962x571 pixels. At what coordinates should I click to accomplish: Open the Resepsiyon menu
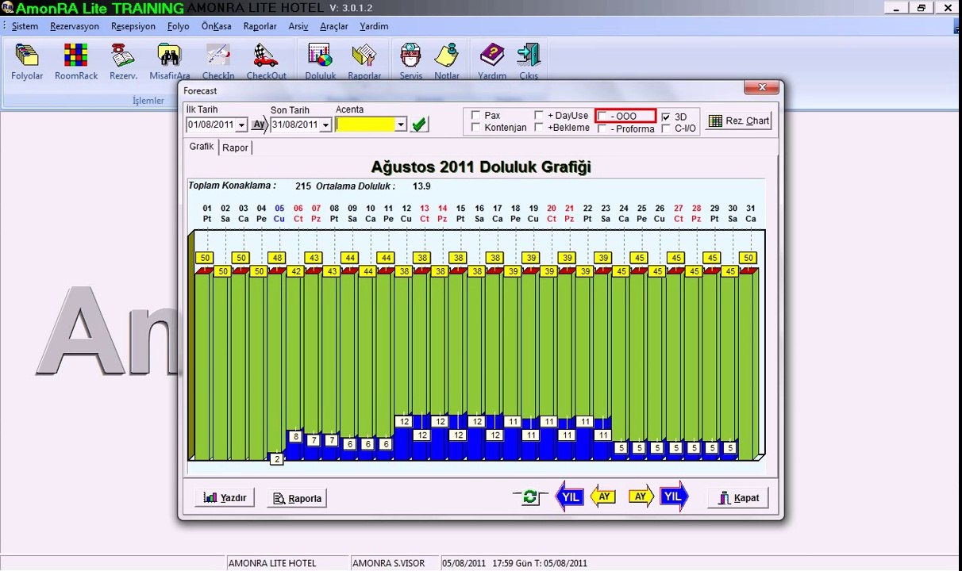(x=133, y=26)
